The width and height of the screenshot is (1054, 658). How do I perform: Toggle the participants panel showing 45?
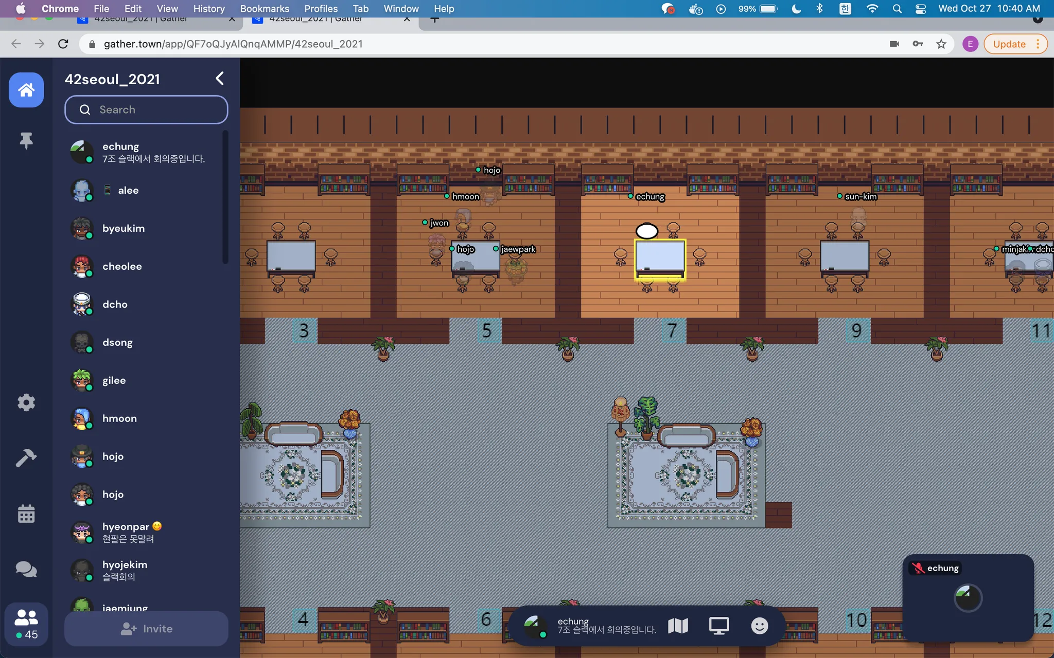tap(26, 624)
